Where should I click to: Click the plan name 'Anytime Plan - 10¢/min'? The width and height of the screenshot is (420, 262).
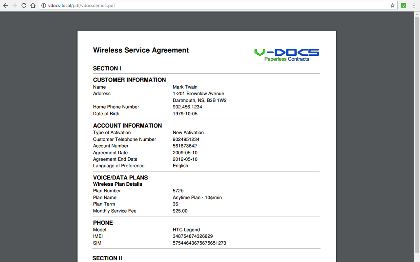click(197, 197)
